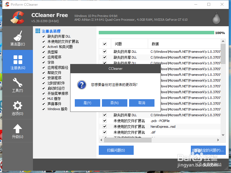The width and height of the screenshot is (231, 173).
Task: Click the pear icon in header
Action: tap(216, 18)
